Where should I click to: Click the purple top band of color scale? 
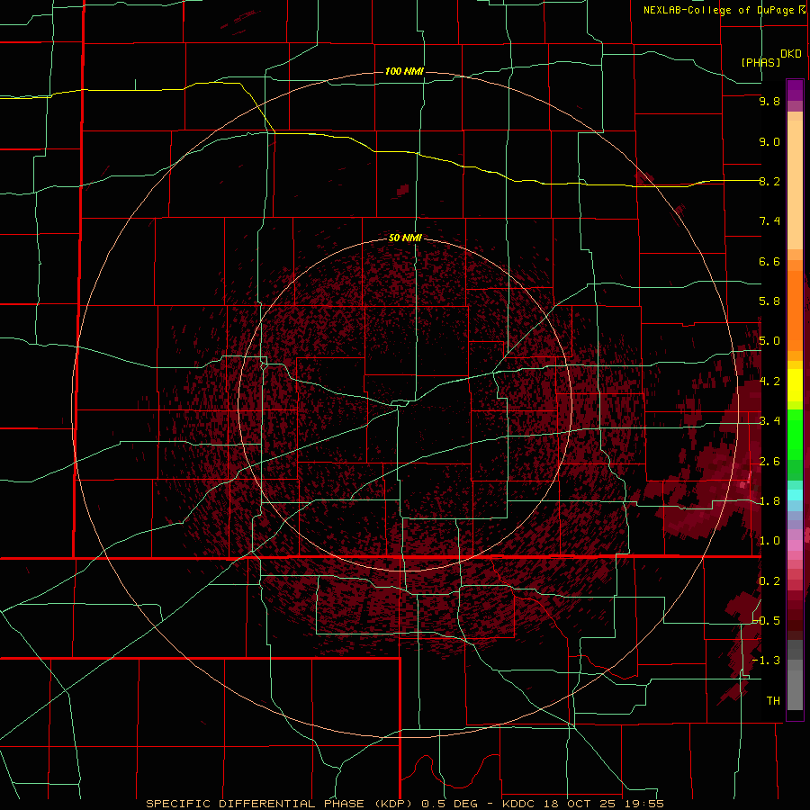tap(795, 90)
